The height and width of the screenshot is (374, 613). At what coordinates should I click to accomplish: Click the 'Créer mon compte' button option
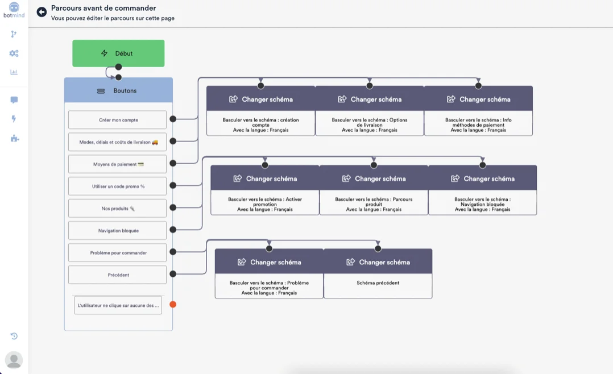point(118,120)
